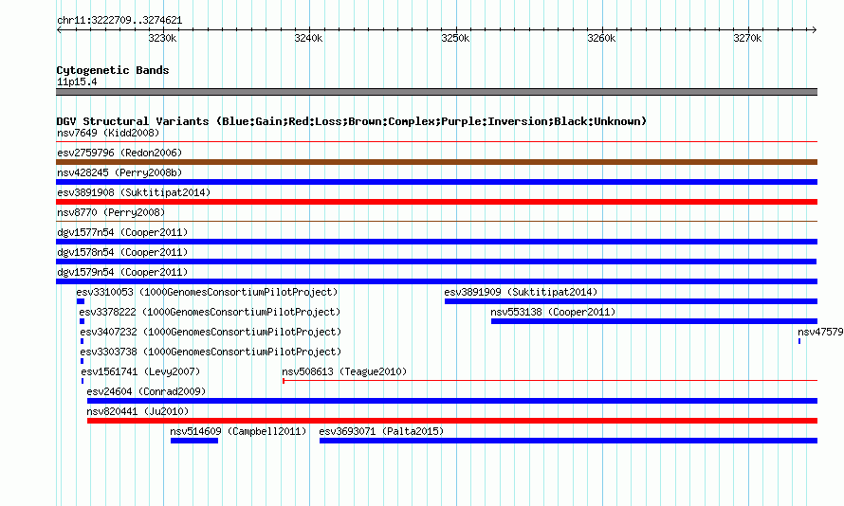Click the 3260k ruler position
844x506 pixels.
click(602, 38)
